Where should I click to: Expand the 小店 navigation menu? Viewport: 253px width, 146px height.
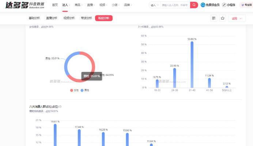pyautogui.click(x=116, y=5)
